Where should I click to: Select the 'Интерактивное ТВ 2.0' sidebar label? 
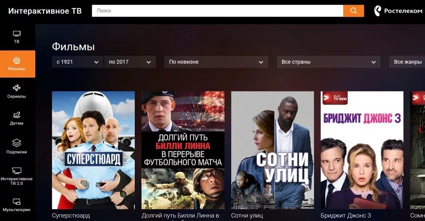tap(17, 181)
